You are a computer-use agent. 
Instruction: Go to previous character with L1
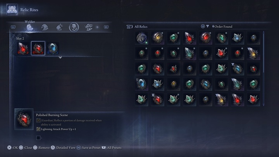(13, 27)
